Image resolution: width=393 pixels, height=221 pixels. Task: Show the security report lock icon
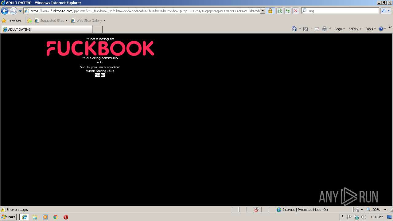click(x=270, y=11)
